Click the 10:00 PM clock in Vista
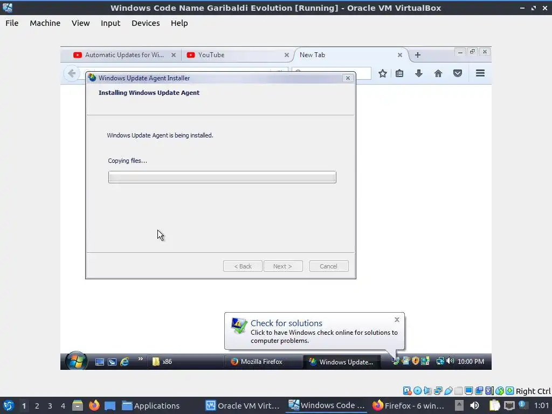552x414 pixels. [x=471, y=362]
